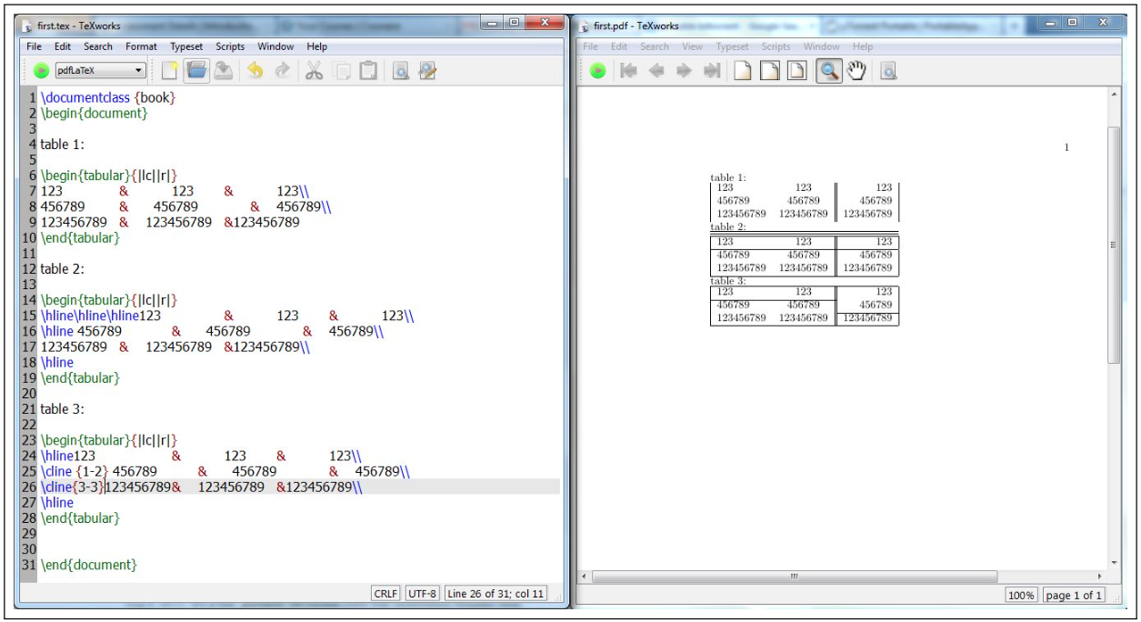Viewport: 1141px width, 622px height.
Task: Open Format menu in editor window
Action: pyautogui.click(x=141, y=46)
